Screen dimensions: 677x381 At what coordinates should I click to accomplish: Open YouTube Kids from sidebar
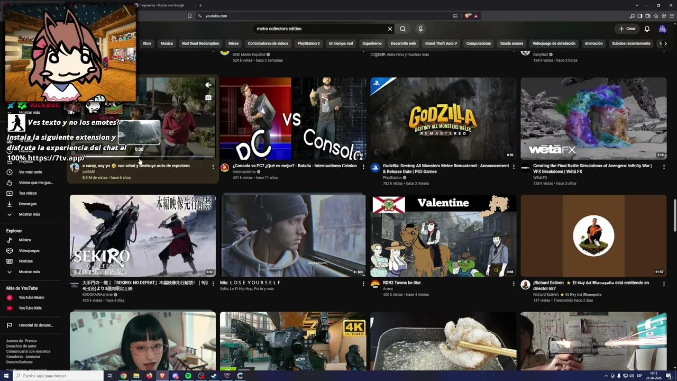pyautogui.click(x=30, y=308)
